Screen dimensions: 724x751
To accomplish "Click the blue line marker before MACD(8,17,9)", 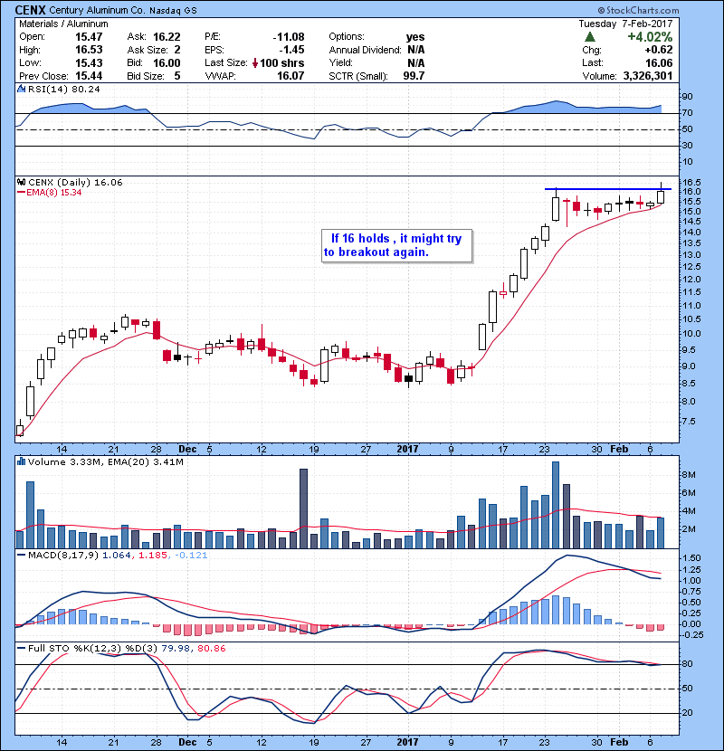I will (x=21, y=556).
